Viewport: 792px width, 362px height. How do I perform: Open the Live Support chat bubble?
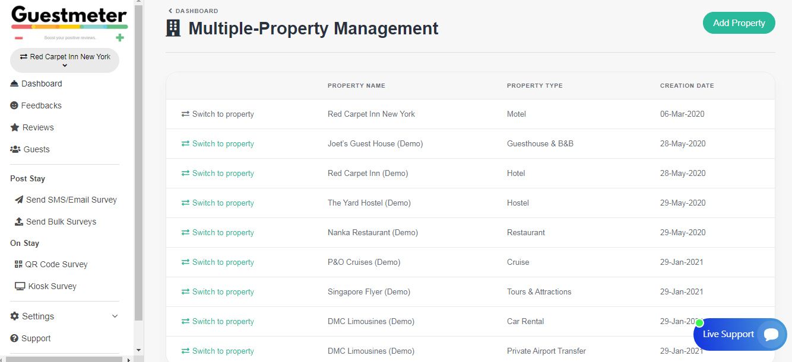pyautogui.click(x=771, y=334)
